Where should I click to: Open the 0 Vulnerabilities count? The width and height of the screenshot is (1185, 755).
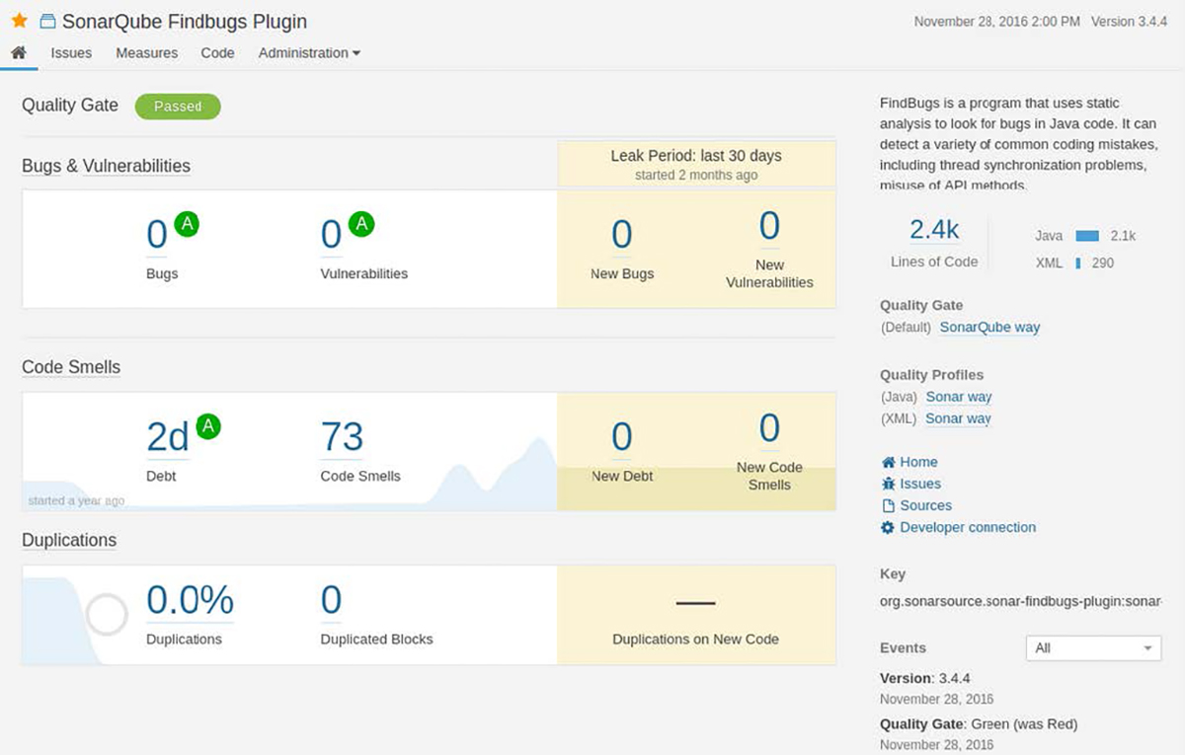coord(332,235)
